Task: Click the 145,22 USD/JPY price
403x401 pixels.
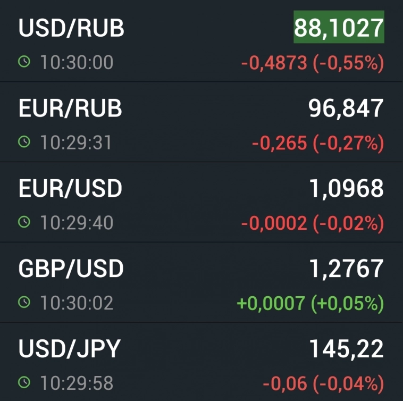Action: pos(346,349)
